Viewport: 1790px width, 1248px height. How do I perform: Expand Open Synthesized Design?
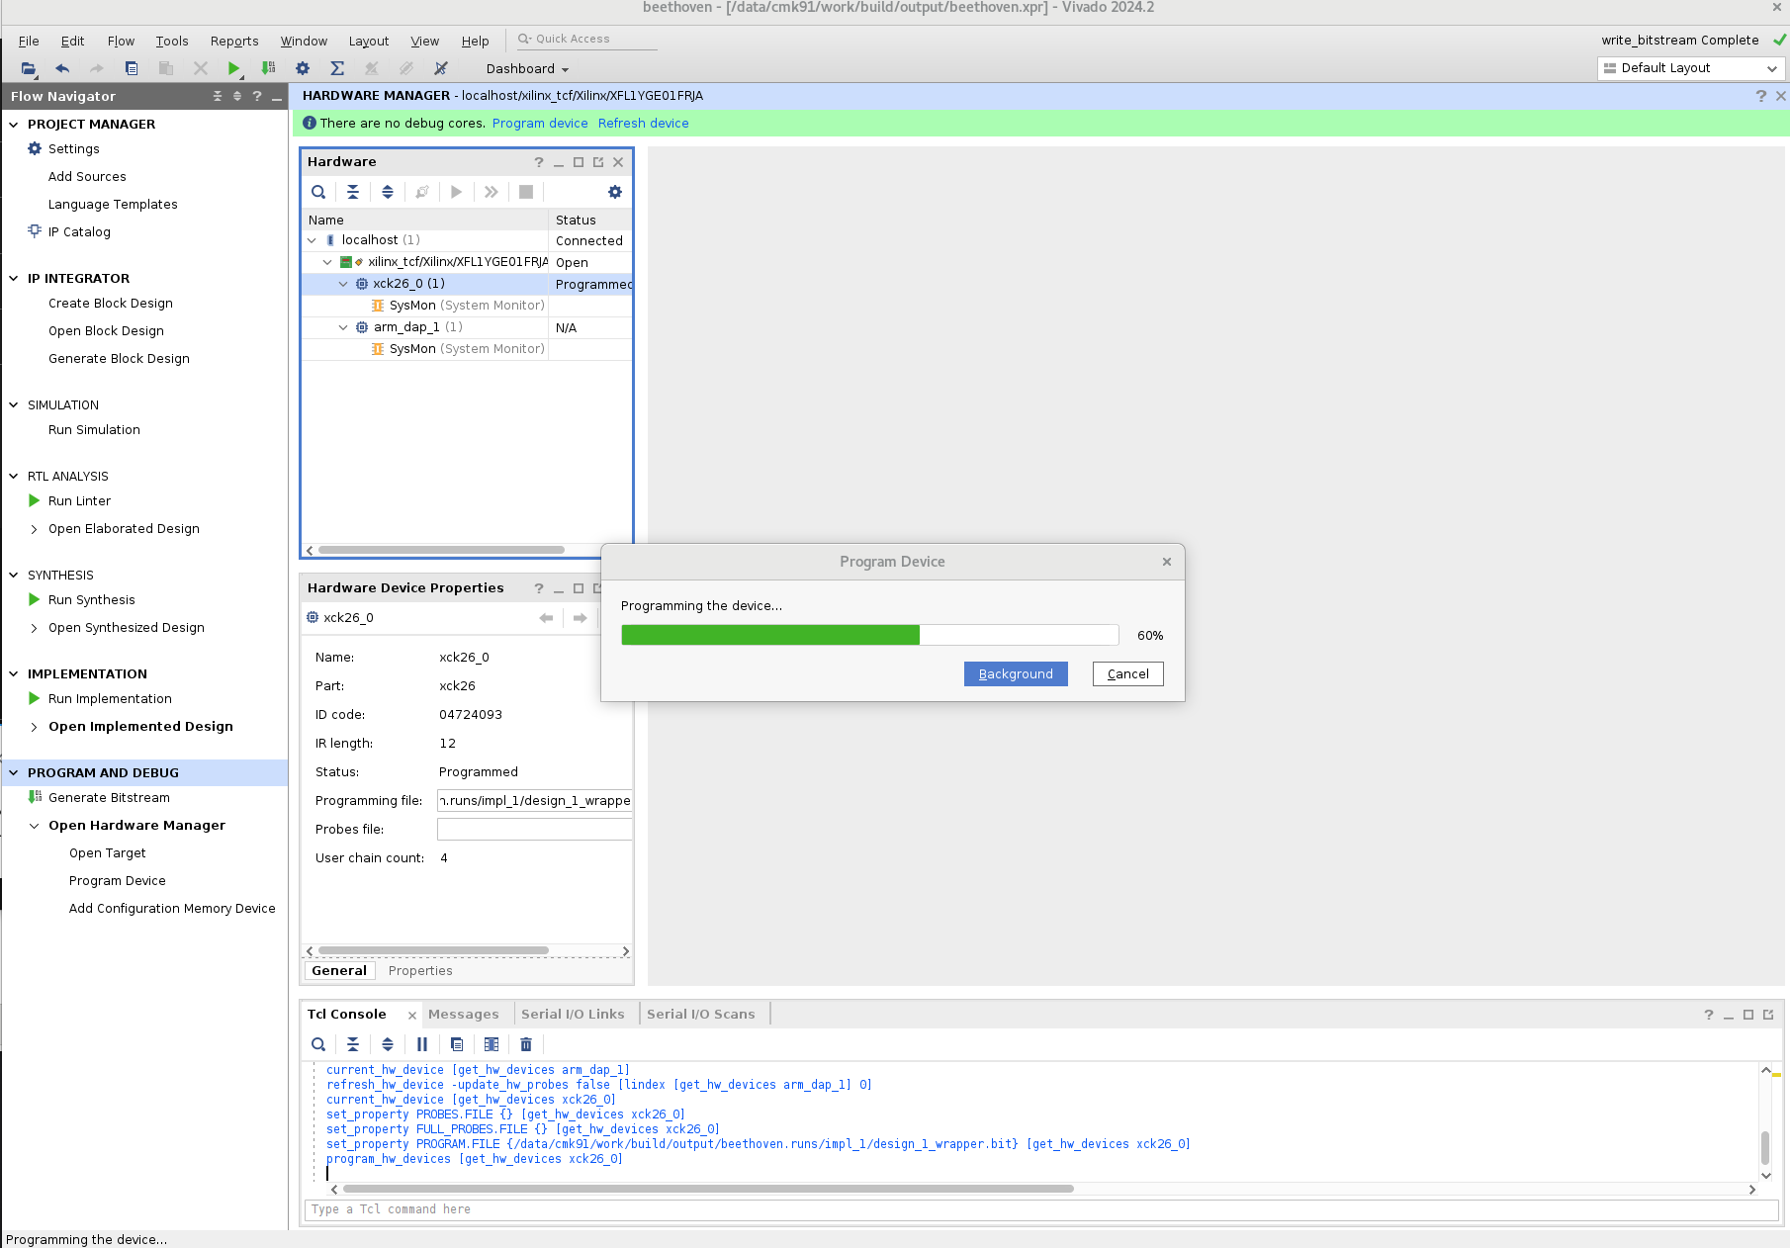coord(35,628)
